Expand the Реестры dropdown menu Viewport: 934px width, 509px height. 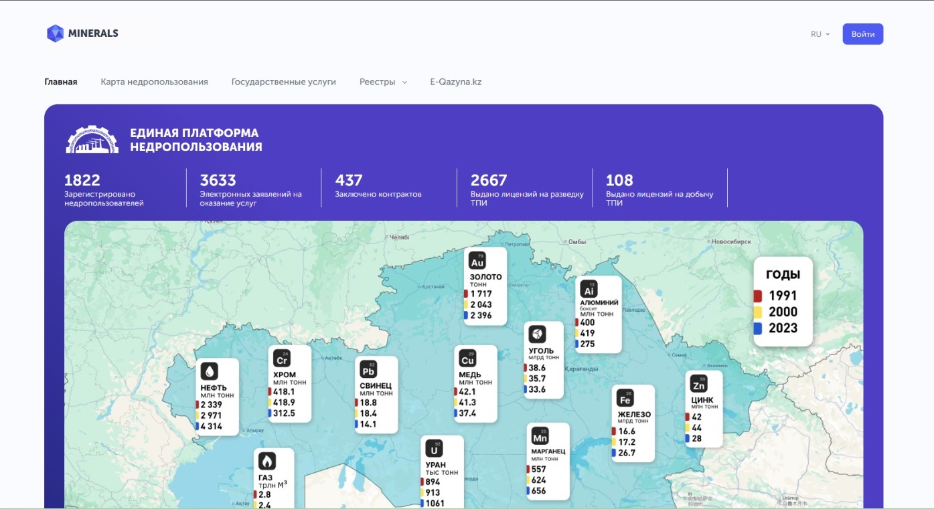pyautogui.click(x=383, y=82)
